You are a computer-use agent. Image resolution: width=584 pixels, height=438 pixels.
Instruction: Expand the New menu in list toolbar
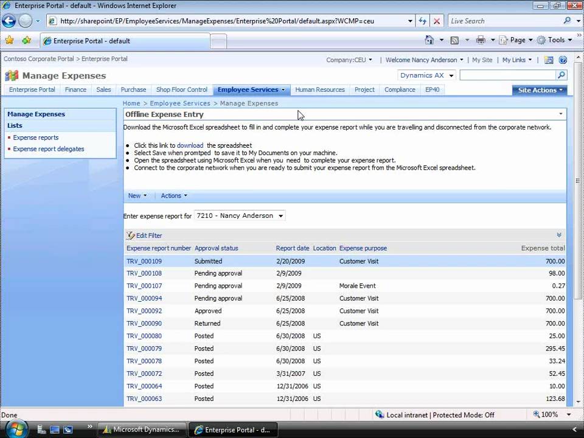[x=137, y=195]
